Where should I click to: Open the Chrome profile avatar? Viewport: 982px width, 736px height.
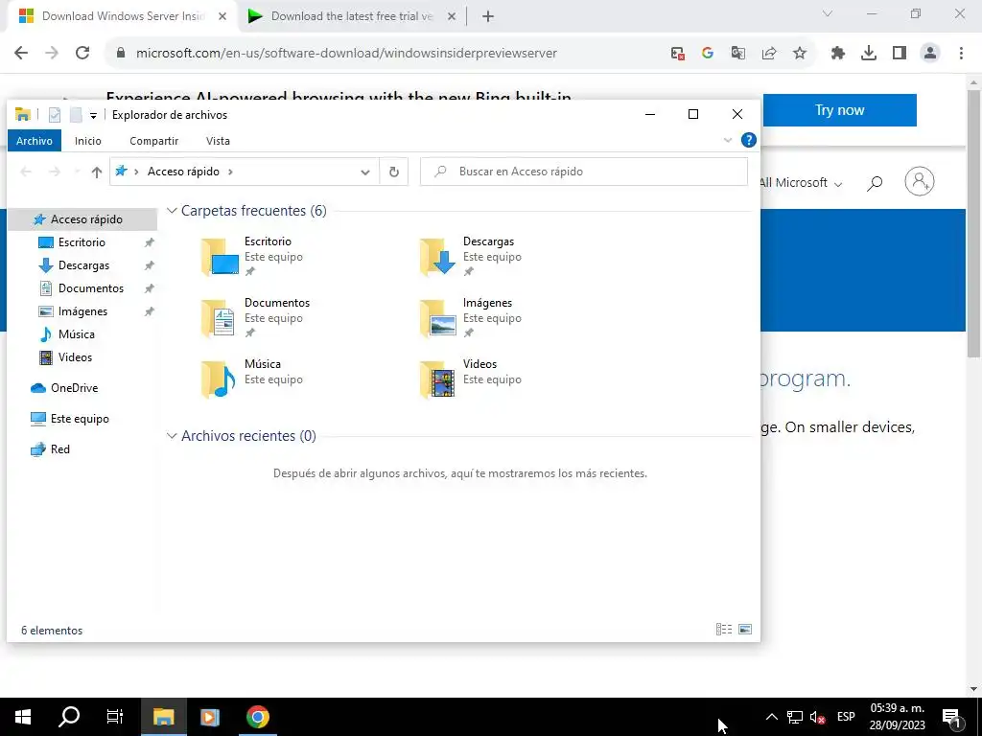[x=930, y=54]
